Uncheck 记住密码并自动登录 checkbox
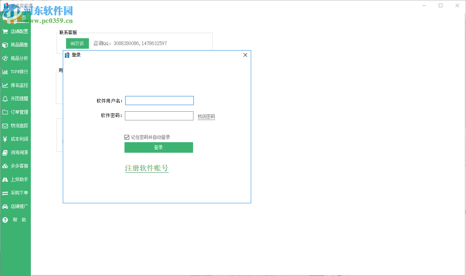466x276 pixels. click(x=127, y=137)
